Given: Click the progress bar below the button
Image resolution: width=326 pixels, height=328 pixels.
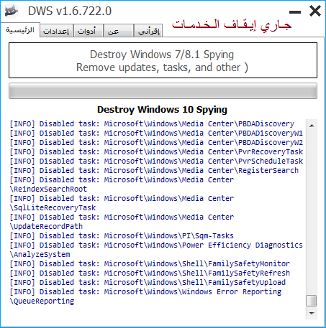Looking at the screenshot, I should (x=163, y=91).
